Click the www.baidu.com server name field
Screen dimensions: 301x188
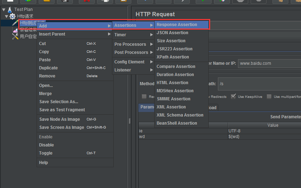270,63
